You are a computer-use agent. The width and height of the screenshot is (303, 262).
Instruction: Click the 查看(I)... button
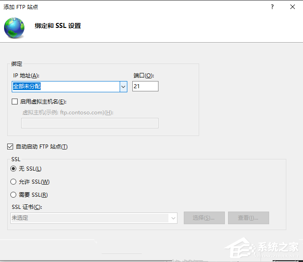(248, 218)
